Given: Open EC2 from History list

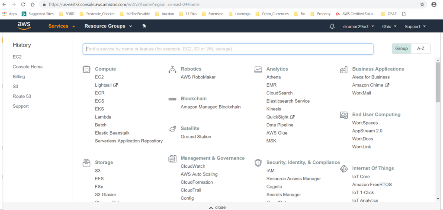Looking at the screenshot, I should pyautogui.click(x=17, y=57).
